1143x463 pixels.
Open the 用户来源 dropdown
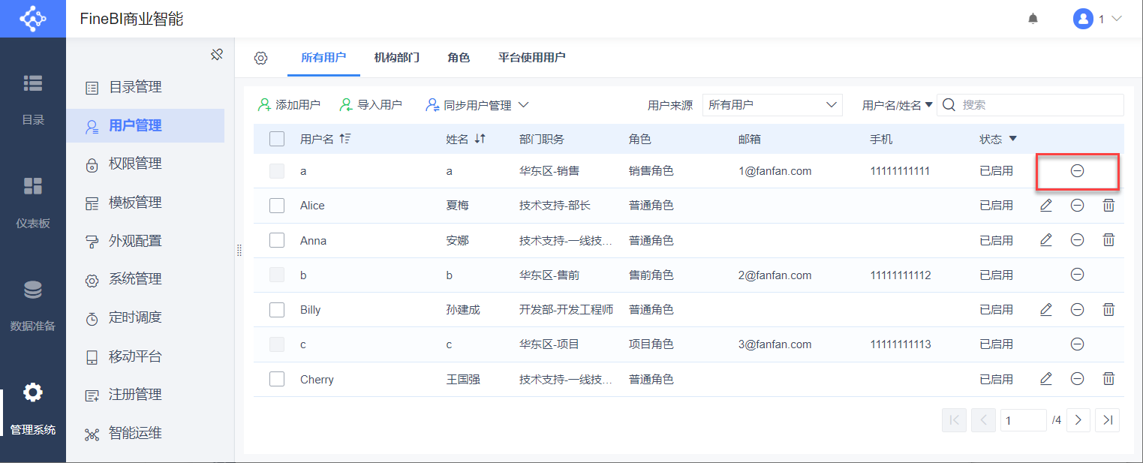772,105
